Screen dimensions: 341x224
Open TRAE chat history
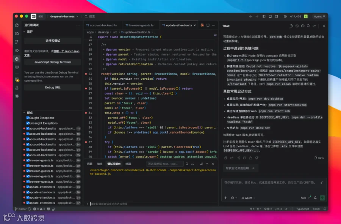click(297, 26)
